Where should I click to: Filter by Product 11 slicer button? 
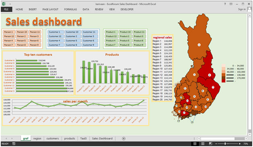(139, 32)
